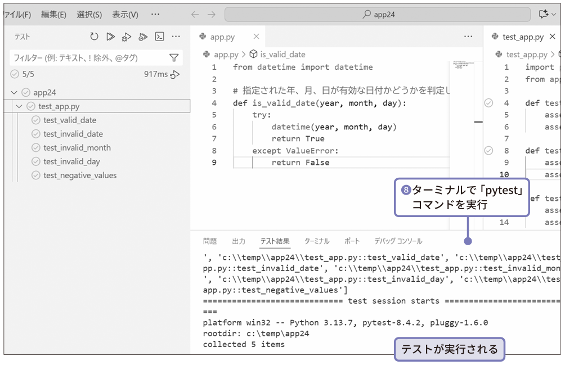
Task: Click the 5/5 test result summary
Action: (28, 74)
